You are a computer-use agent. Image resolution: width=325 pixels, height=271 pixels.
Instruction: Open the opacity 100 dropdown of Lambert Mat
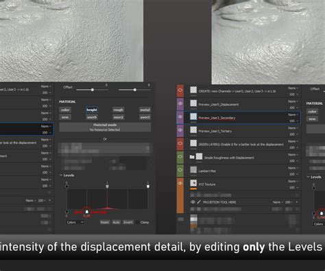pos(293,174)
